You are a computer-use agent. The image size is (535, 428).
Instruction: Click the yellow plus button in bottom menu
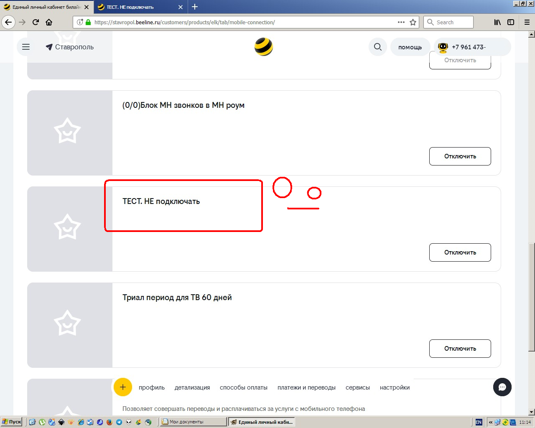(123, 387)
